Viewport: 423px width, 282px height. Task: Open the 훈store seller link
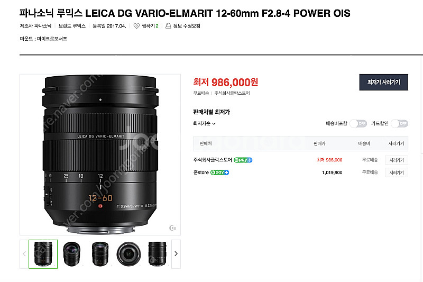pyautogui.click(x=201, y=172)
